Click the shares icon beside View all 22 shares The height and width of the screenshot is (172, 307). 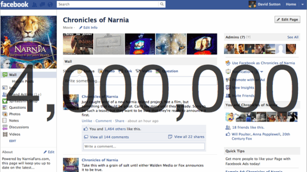tap(170, 137)
